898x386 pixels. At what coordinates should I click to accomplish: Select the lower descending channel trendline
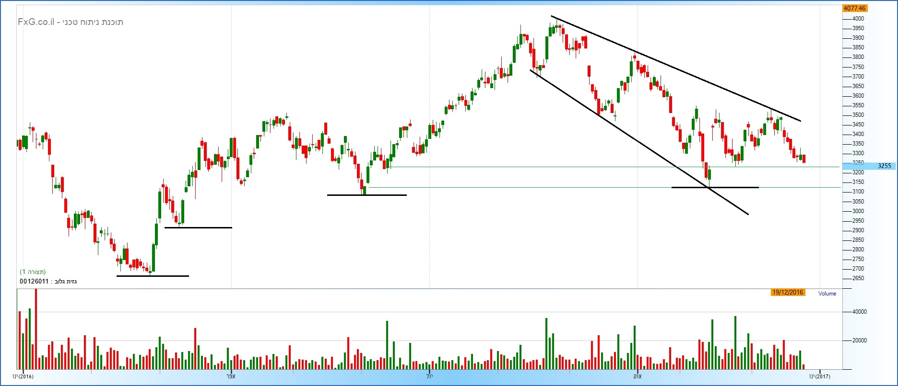pyautogui.click(x=639, y=142)
